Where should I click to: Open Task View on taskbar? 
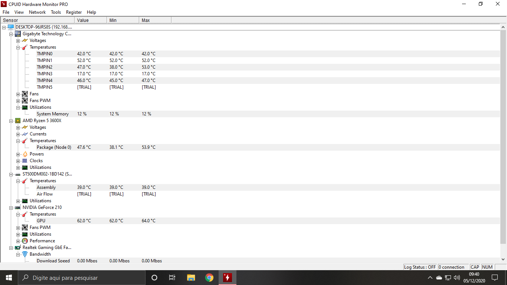pos(172,278)
